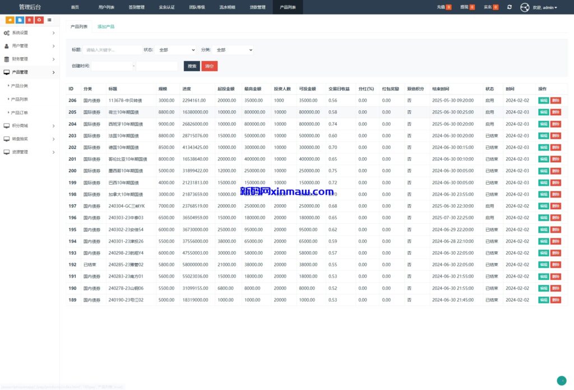Open 实名认证 in the top navigation

pyautogui.click(x=166, y=7)
